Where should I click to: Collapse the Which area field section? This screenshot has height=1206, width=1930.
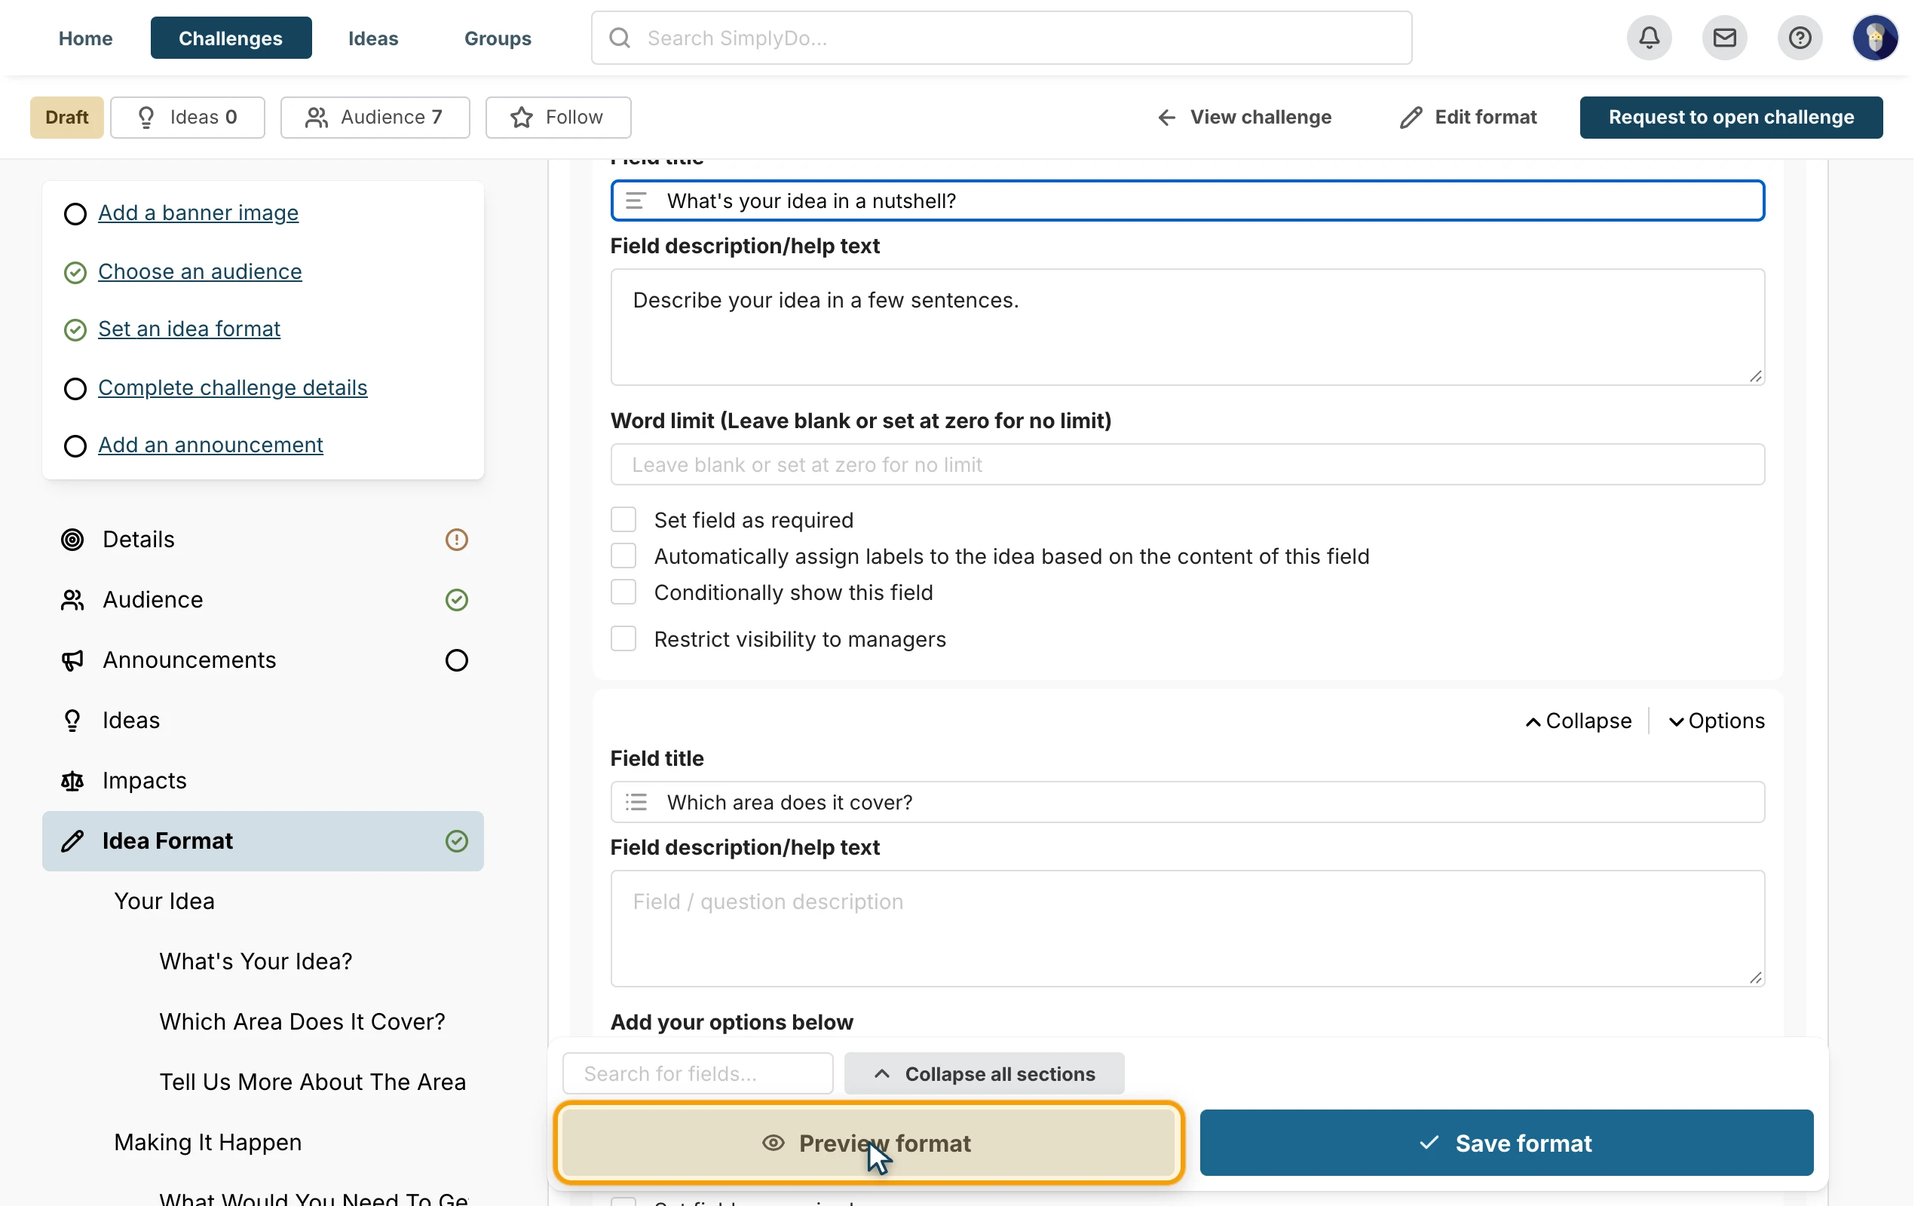[1578, 721]
